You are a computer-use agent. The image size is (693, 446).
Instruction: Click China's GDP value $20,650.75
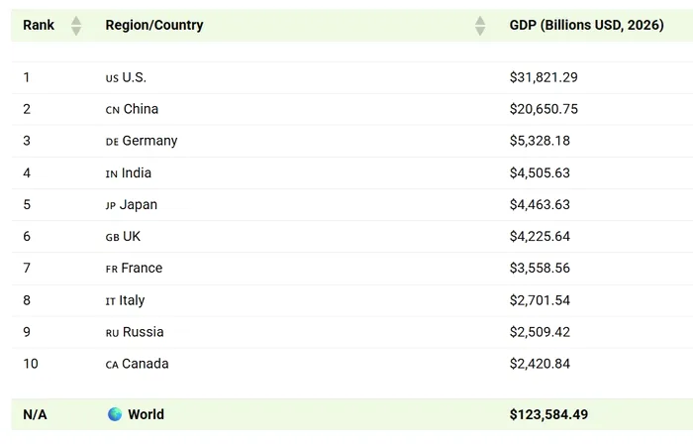pos(544,109)
